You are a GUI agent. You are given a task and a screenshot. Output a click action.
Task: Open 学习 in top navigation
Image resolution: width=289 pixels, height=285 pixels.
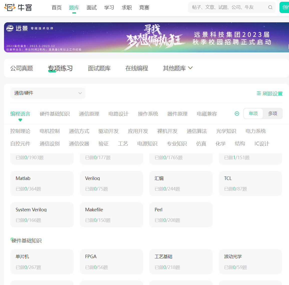click(109, 8)
